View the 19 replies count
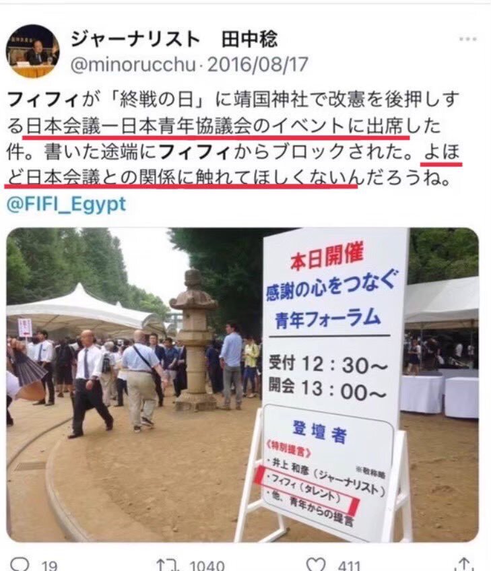 pos(50,566)
